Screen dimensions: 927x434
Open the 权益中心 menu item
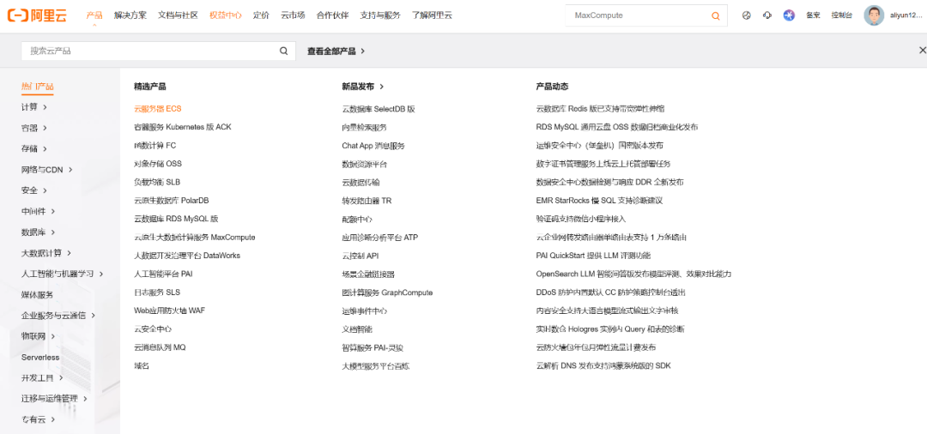coord(225,15)
